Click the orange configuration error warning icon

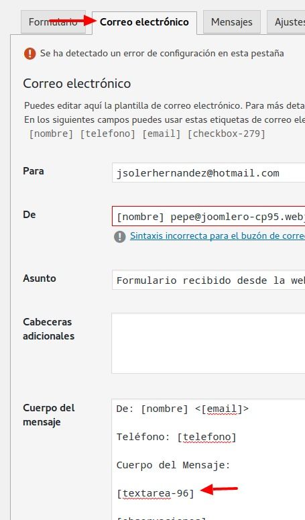[29, 54]
